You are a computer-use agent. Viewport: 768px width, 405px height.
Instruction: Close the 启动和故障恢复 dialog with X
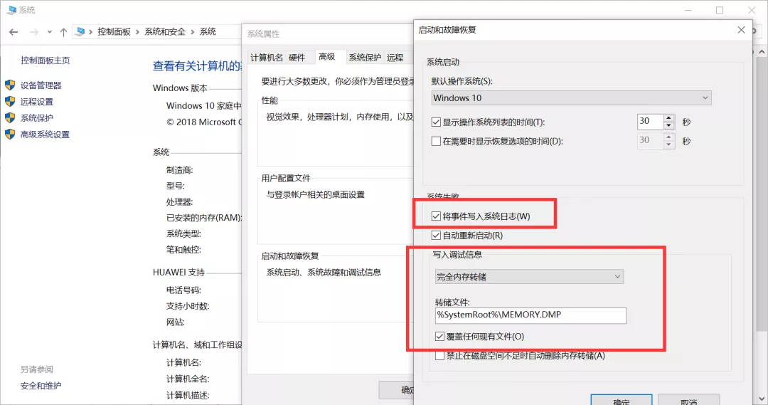click(742, 30)
